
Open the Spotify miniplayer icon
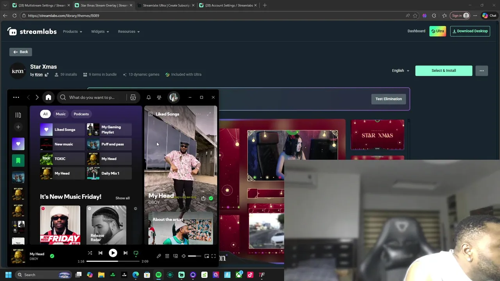pyautogui.click(x=207, y=256)
